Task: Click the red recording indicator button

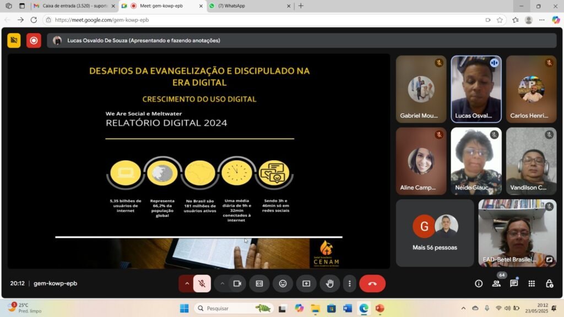Action: pos(34,41)
